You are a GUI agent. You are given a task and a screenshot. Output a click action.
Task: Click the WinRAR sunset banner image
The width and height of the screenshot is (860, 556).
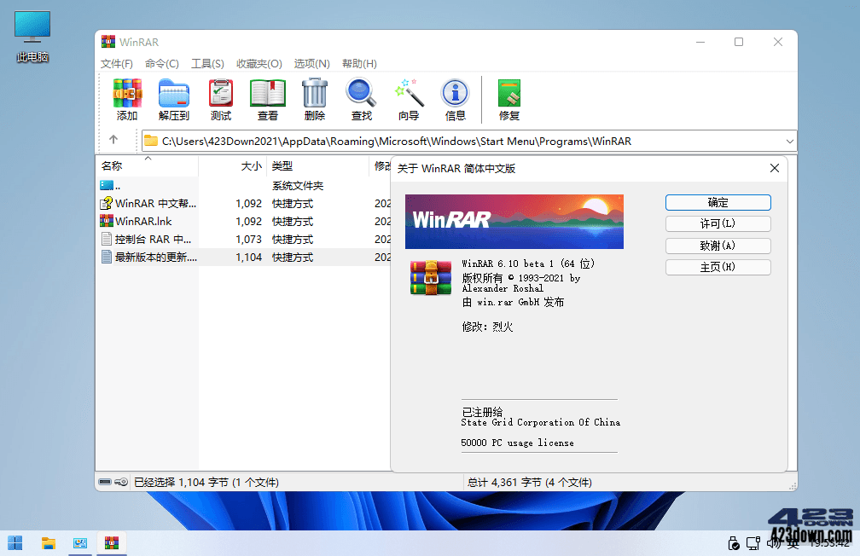pyautogui.click(x=514, y=222)
